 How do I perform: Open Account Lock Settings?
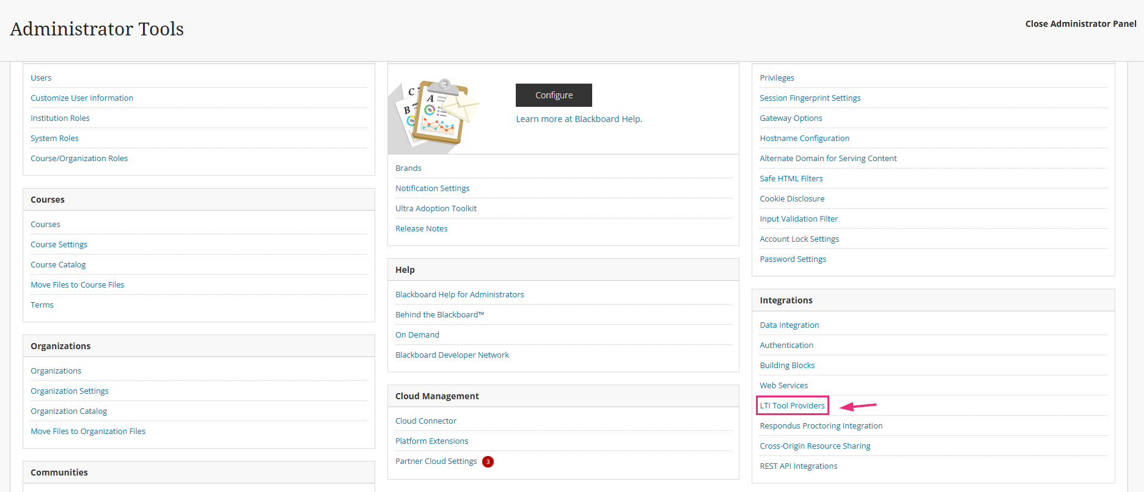(x=799, y=239)
